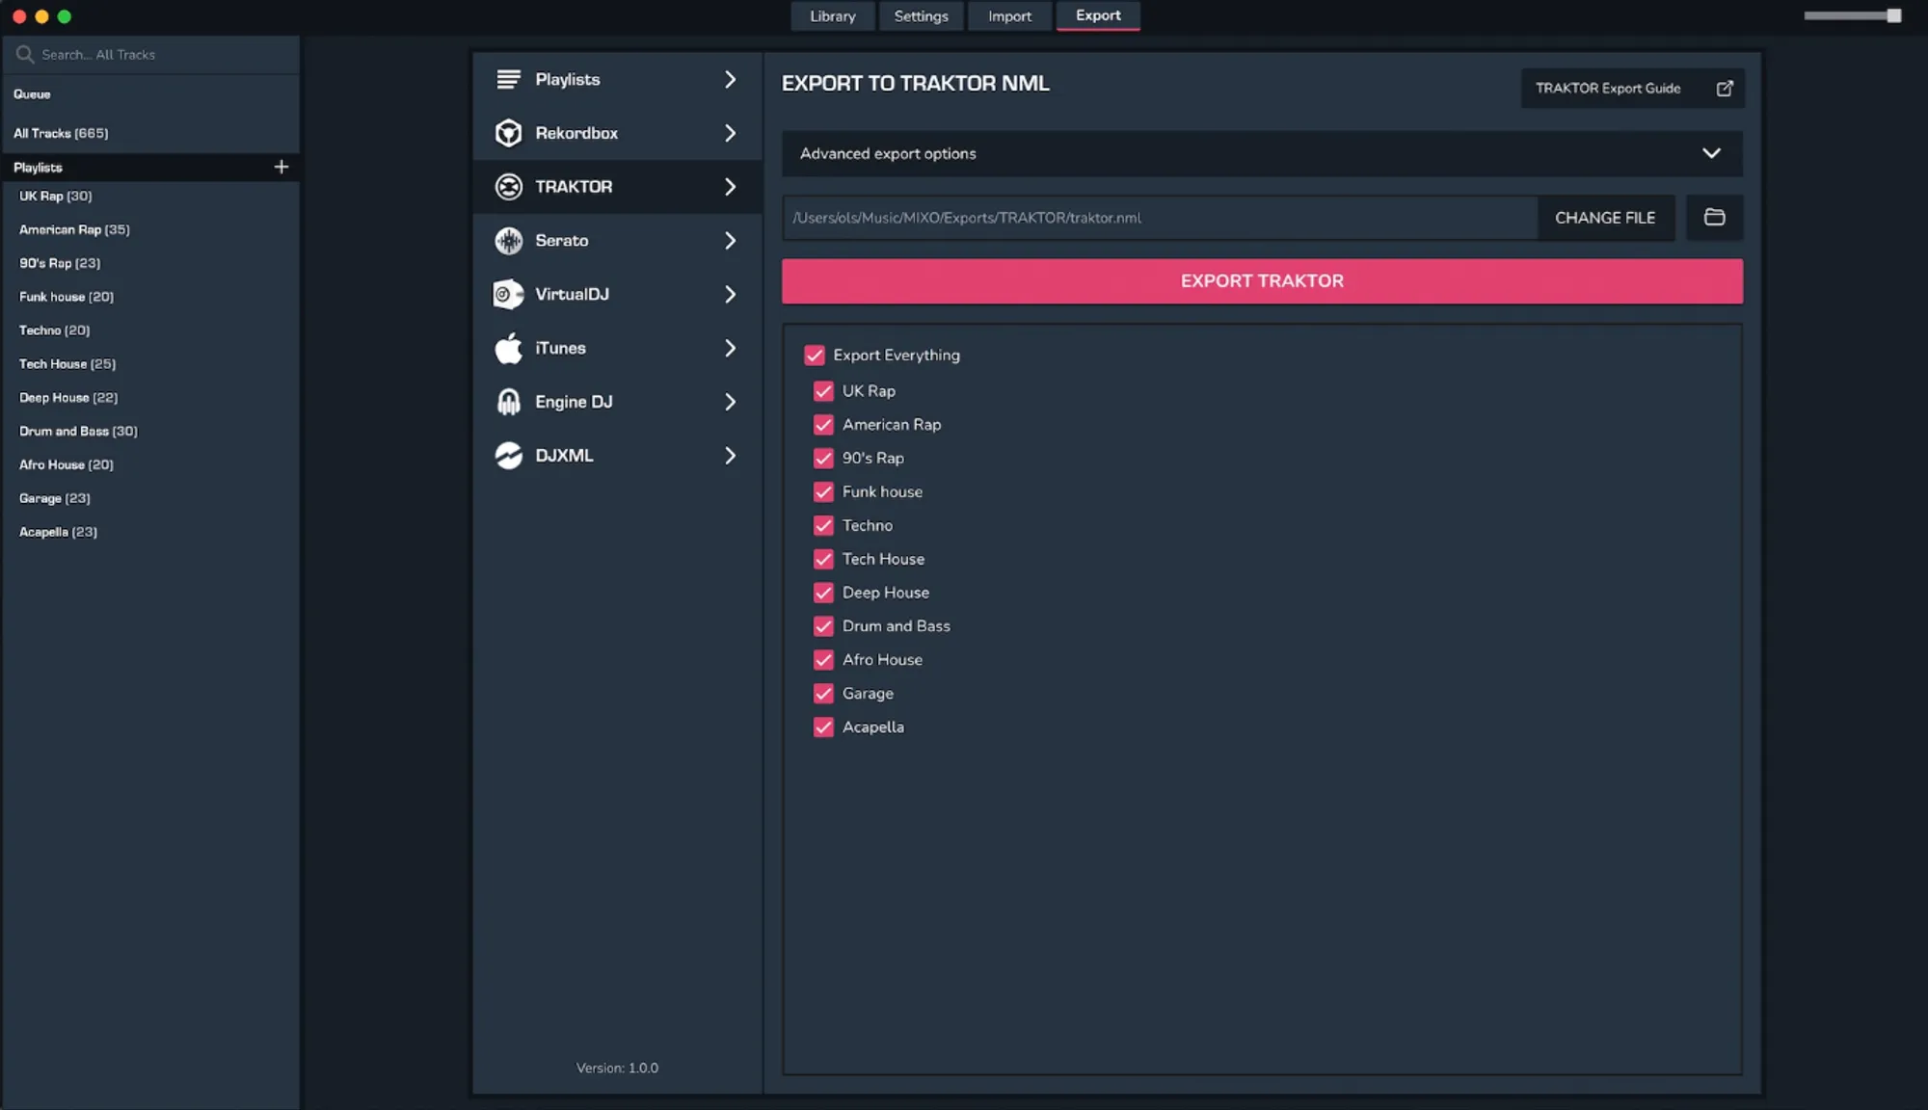This screenshot has width=1928, height=1110.
Task: Expand the Playlists export chevron
Action: click(x=730, y=79)
